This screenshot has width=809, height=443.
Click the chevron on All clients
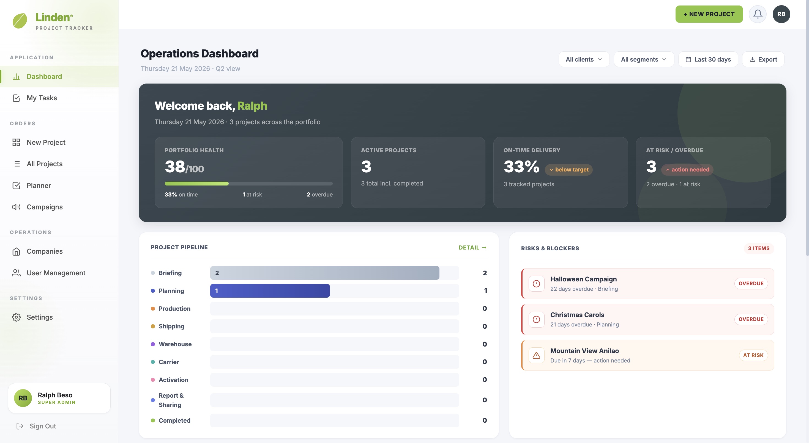[600, 59]
